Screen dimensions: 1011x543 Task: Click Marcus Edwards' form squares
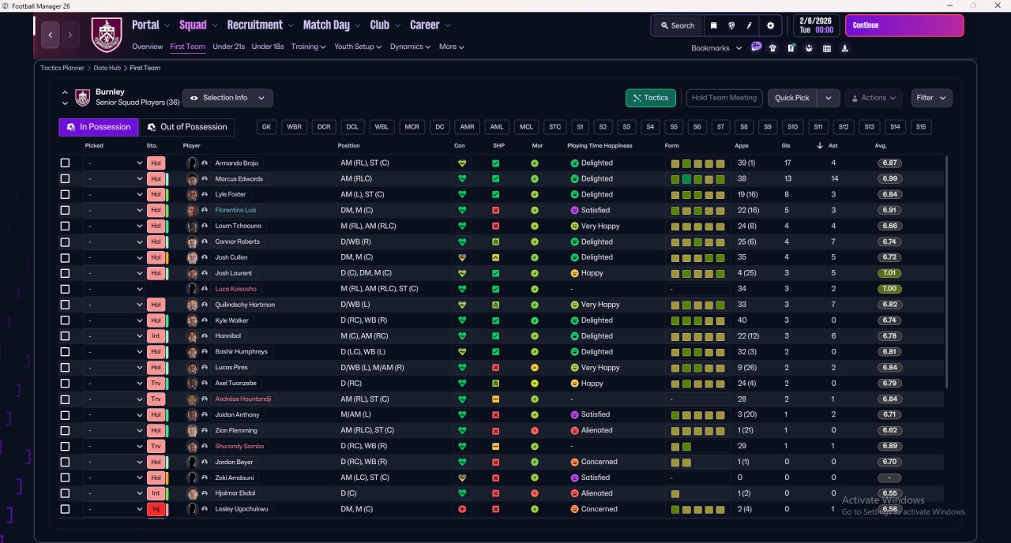coord(698,179)
